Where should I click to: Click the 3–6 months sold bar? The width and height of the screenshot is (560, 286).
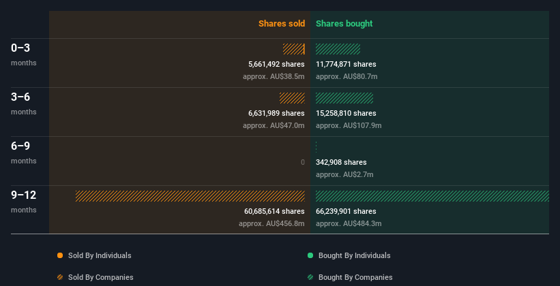click(292, 98)
